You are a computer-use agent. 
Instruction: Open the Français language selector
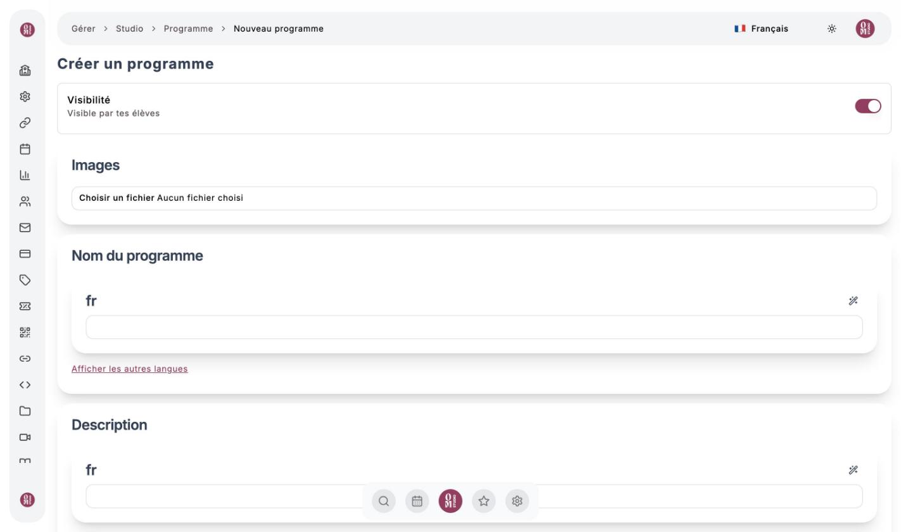(x=762, y=28)
